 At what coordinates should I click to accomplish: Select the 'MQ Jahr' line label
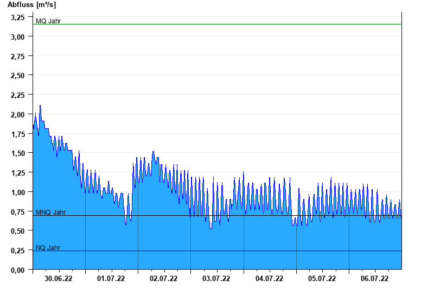click(48, 21)
